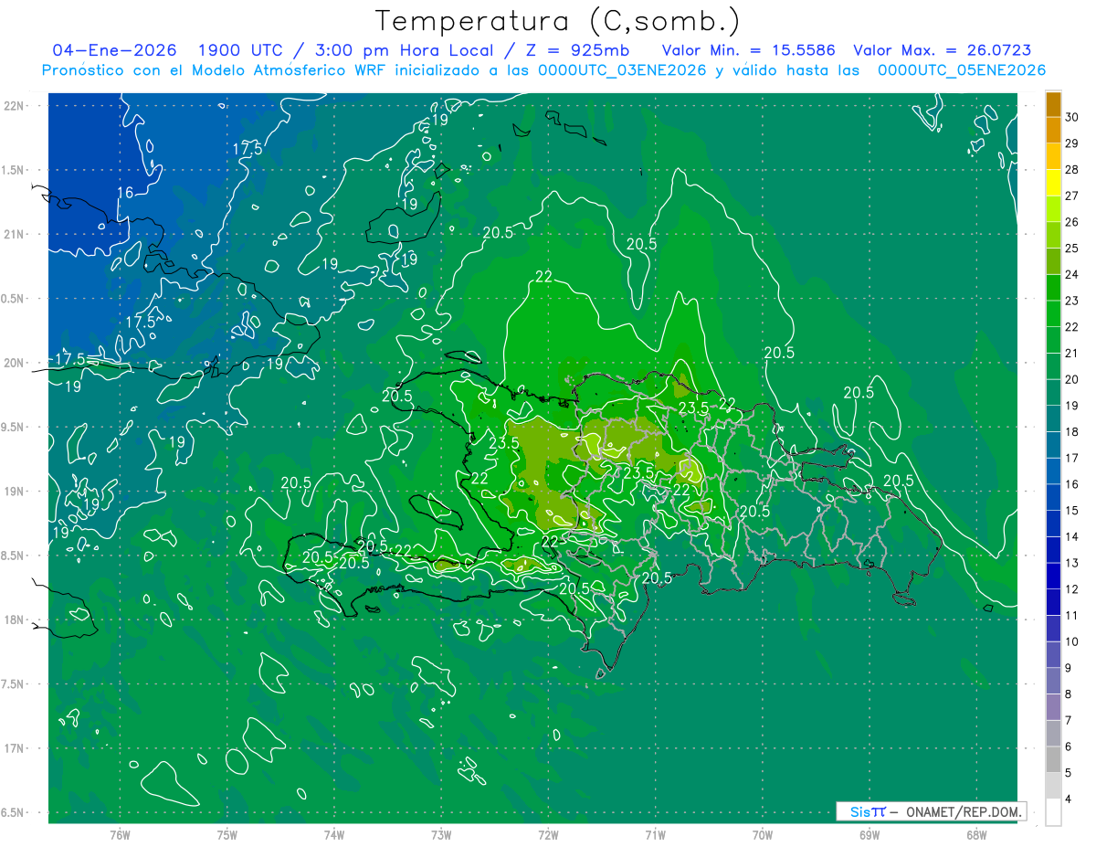Click the 76W longitude axis label

pyautogui.click(x=120, y=834)
